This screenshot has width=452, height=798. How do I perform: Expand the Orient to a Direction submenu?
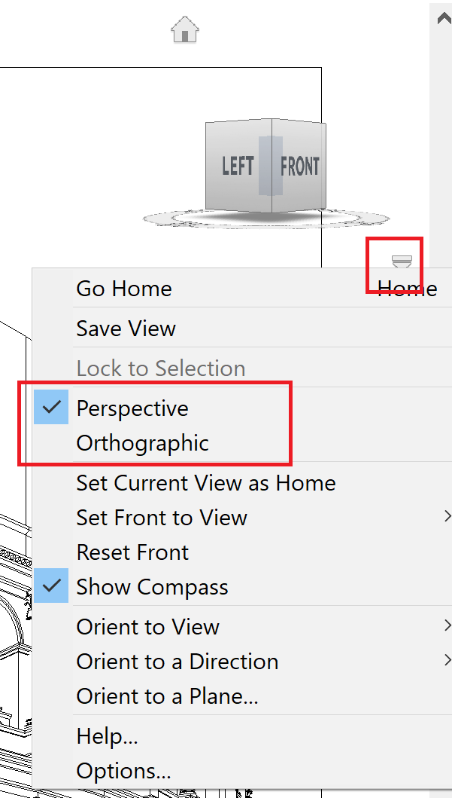pyautogui.click(x=177, y=661)
